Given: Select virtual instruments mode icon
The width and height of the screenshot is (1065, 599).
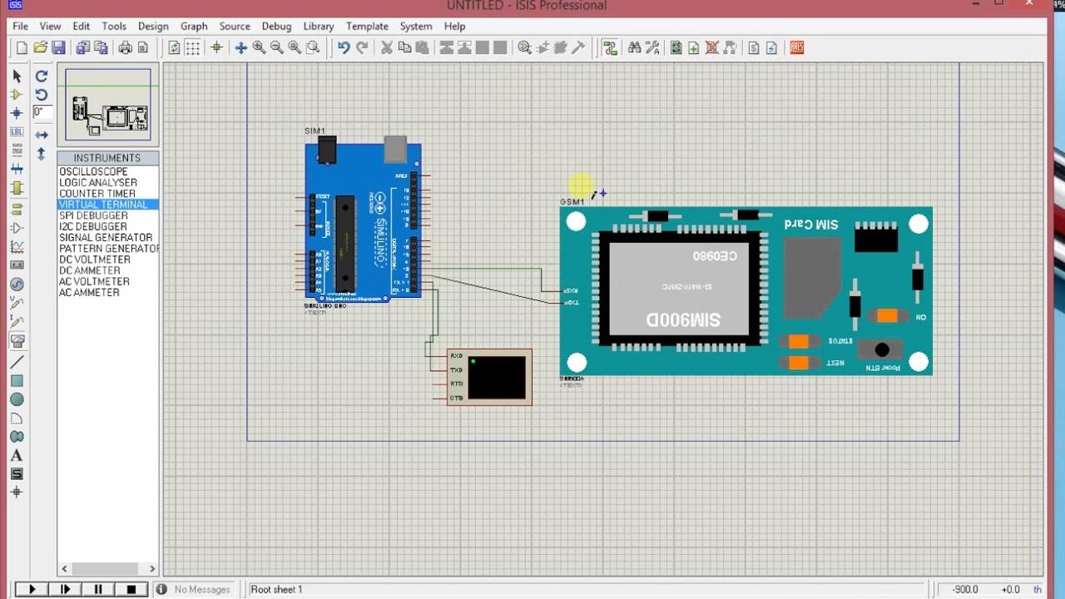Looking at the screenshot, I should (x=17, y=340).
